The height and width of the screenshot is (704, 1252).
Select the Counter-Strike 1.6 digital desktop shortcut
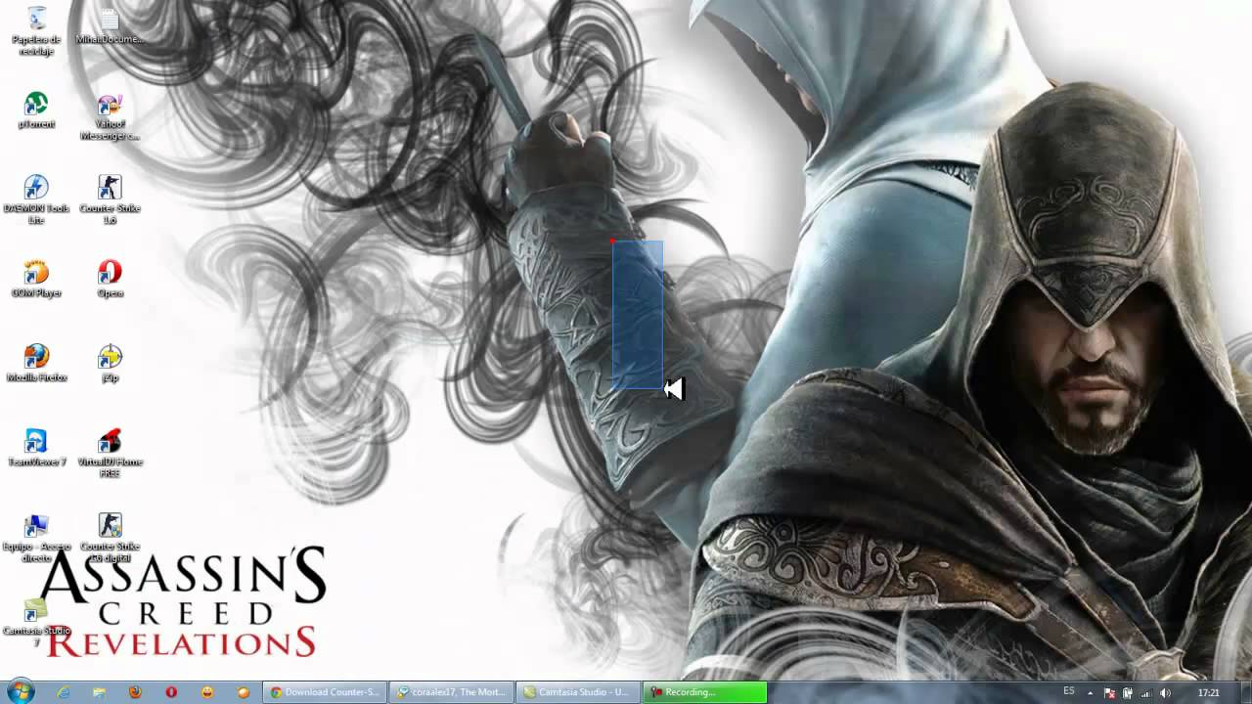[x=110, y=537]
